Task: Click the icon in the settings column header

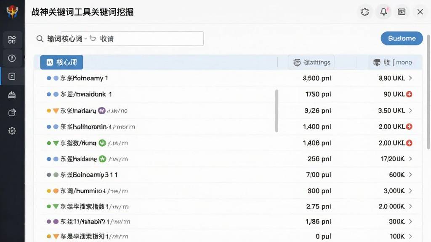Action: [x=297, y=62]
